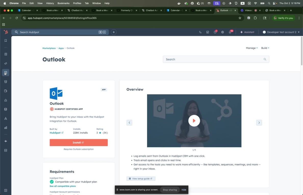Click the Outlook app logo
Image resolution: width=303 pixels, height=195 pixels.
coord(56,93)
